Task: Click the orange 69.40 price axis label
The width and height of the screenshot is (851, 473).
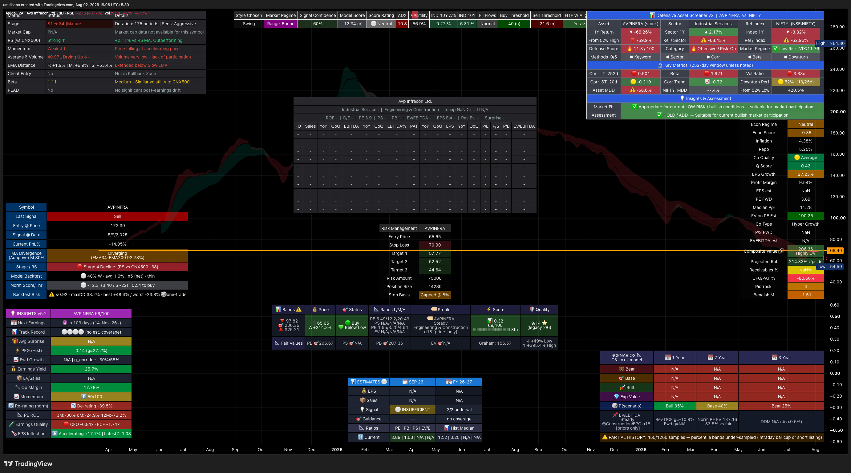Action: 836,251
